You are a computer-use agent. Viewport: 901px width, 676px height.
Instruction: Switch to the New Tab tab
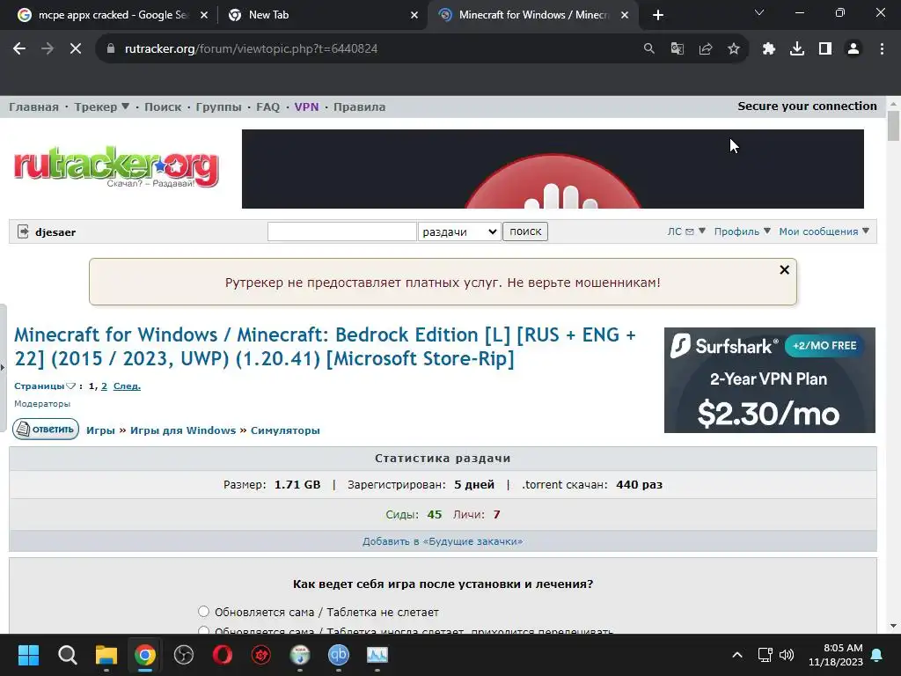[x=322, y=15]
